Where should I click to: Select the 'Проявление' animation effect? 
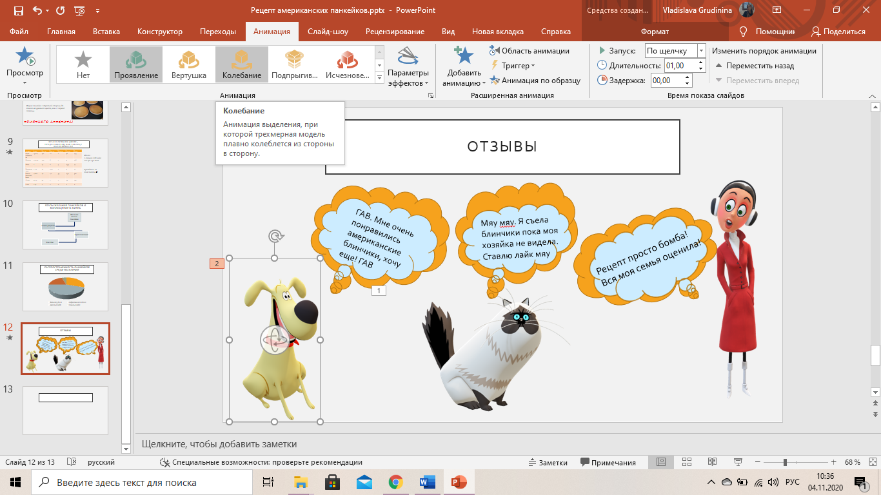(x=136, y=64)
